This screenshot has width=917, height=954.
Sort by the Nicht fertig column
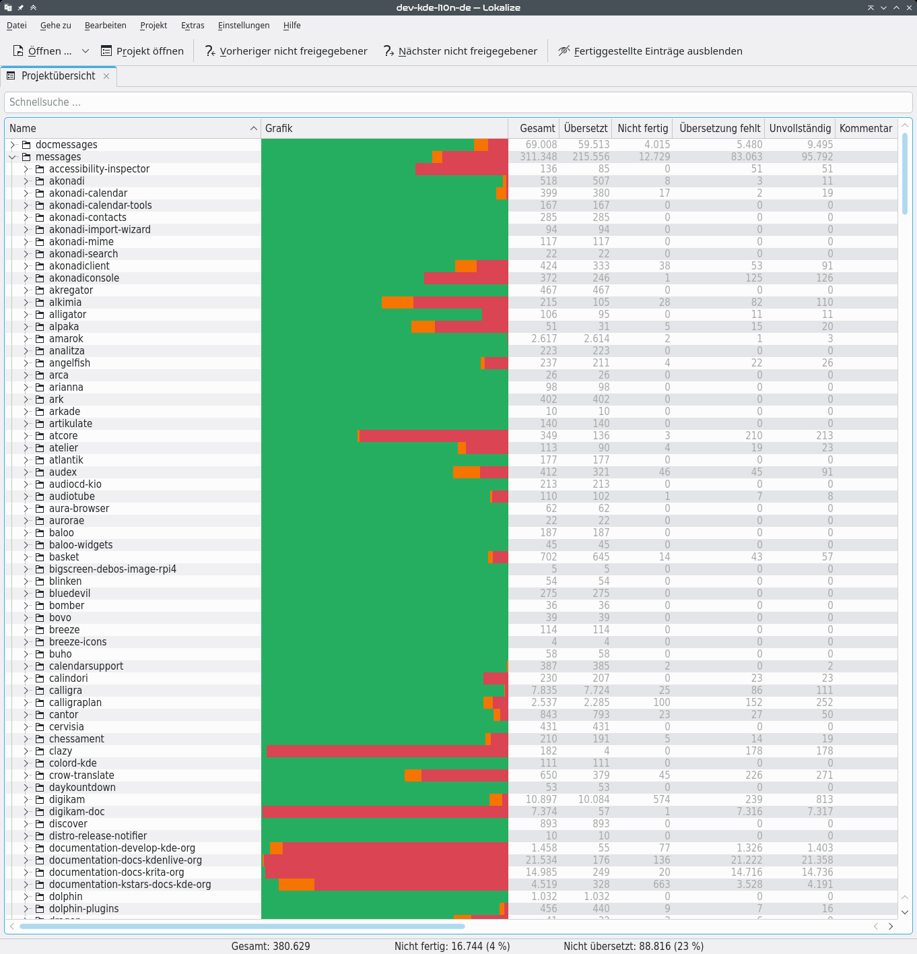click(643, 129)
